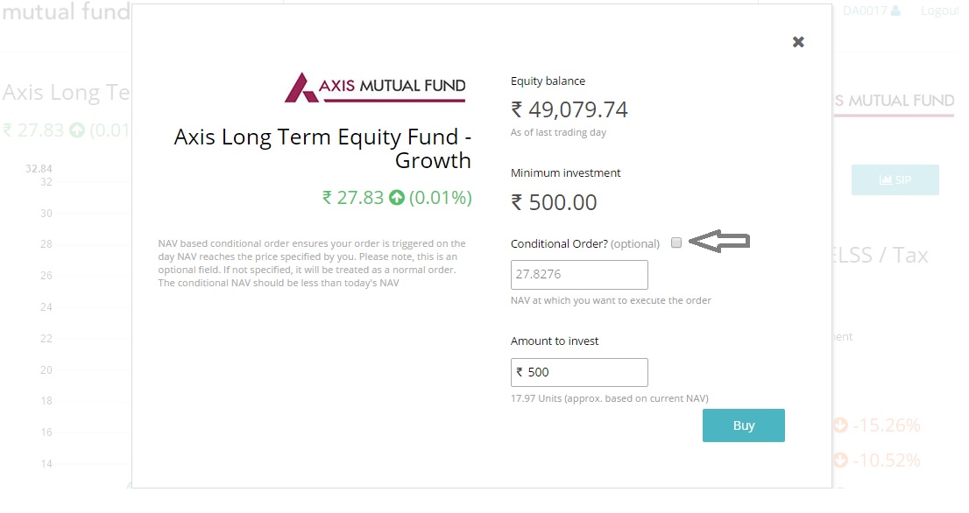Image resolution: width=969 pixels, height=513 pixels.
Task: Click the Buy button
Action: [744, 425]
